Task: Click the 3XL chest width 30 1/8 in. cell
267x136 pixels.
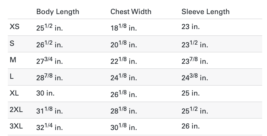Action: (124, 127)
